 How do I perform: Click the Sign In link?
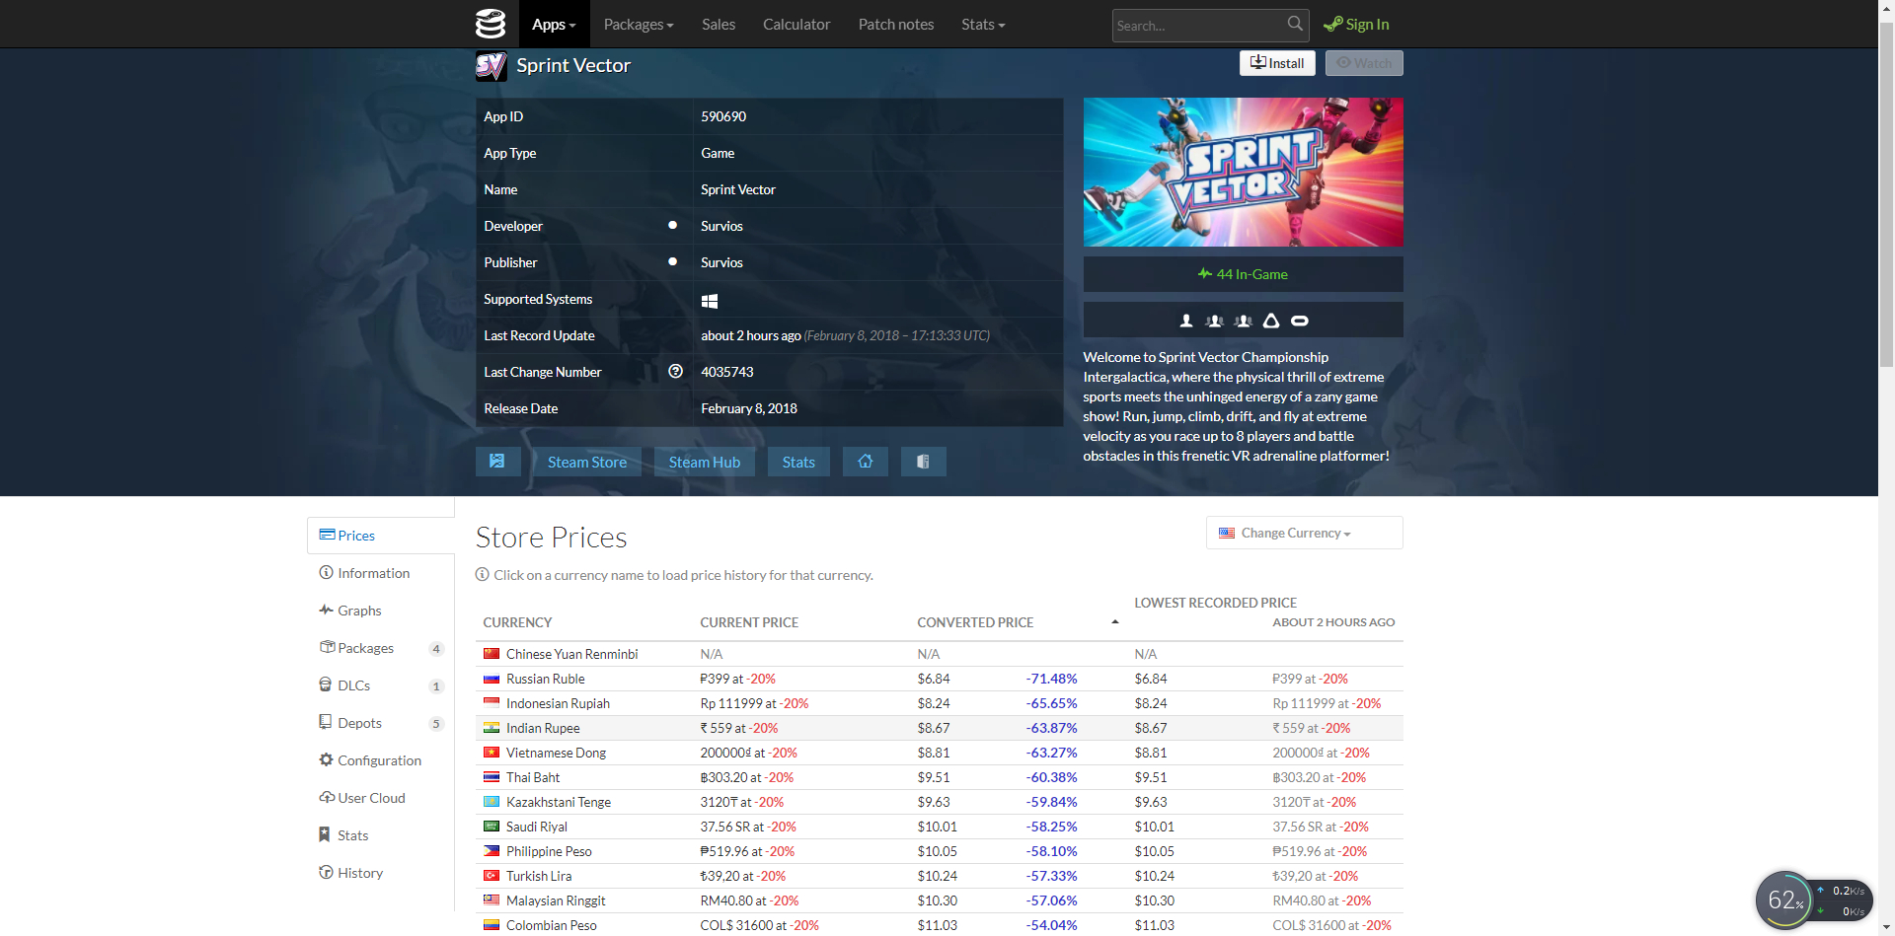coord(1356,24)
